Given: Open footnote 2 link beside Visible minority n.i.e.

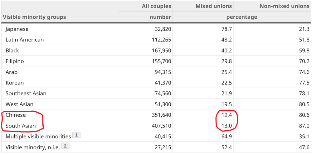Looking at the screenshot, I should [65, 146].
